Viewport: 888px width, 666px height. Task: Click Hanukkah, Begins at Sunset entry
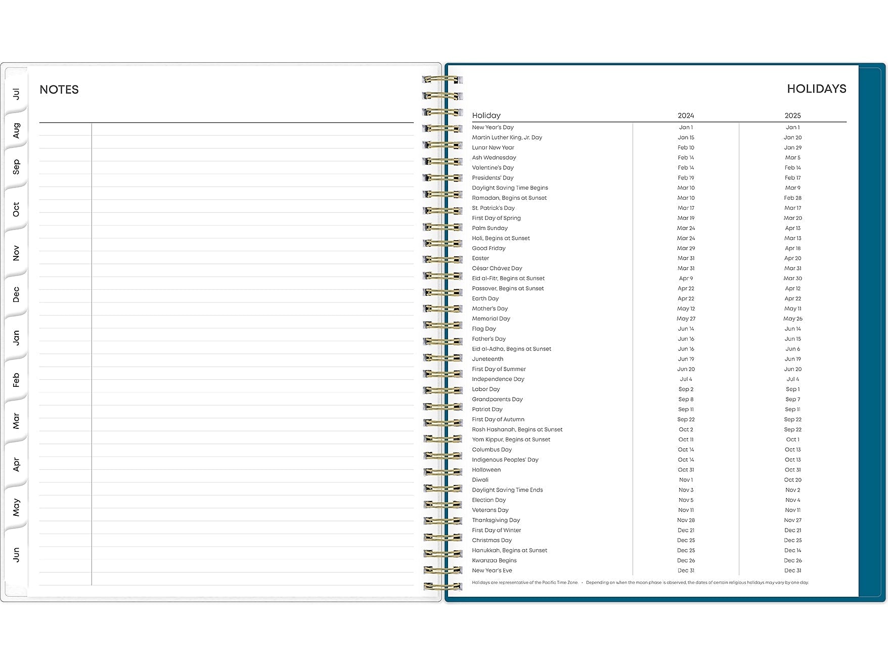pyautogui.click(x=509, y=551)
